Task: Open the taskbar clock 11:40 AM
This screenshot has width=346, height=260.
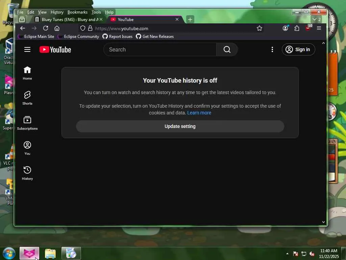Action: (329, 253)
